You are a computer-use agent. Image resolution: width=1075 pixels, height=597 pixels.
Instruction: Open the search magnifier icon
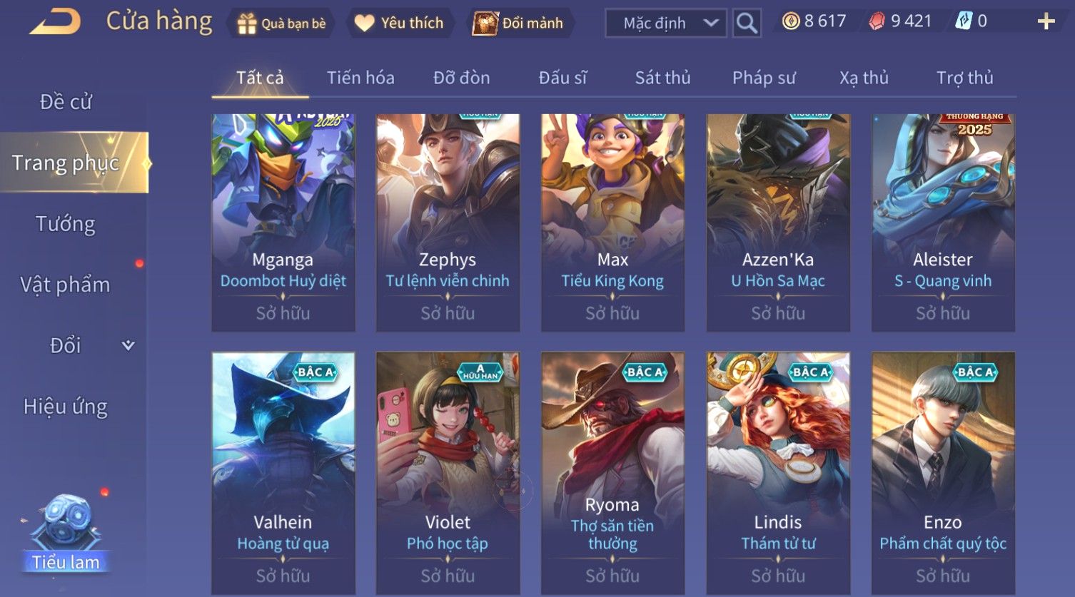click(x=747, y=23)
